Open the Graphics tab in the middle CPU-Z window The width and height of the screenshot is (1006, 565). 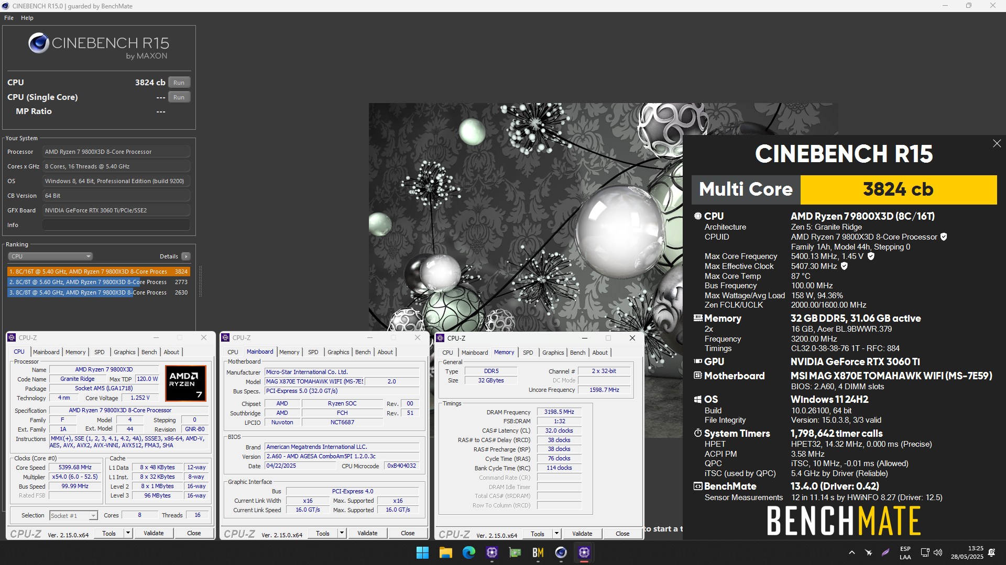338,352
